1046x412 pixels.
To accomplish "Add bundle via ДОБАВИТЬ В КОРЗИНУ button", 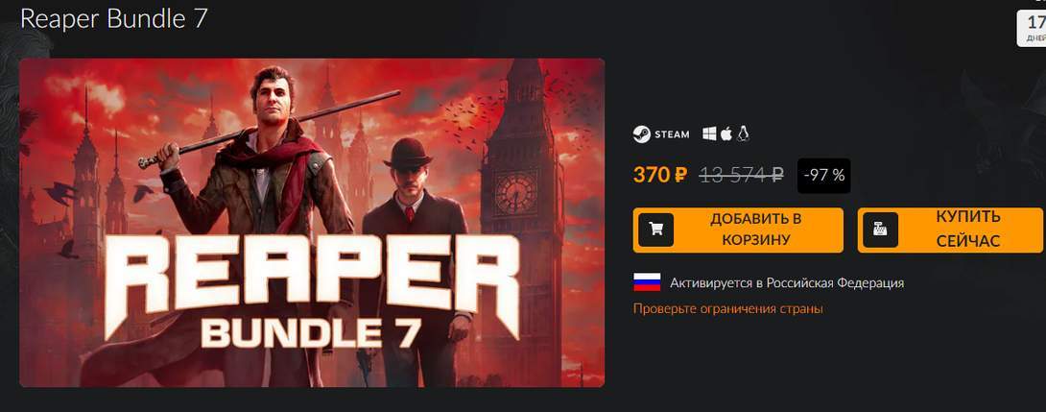I will [x=738, y=230].
